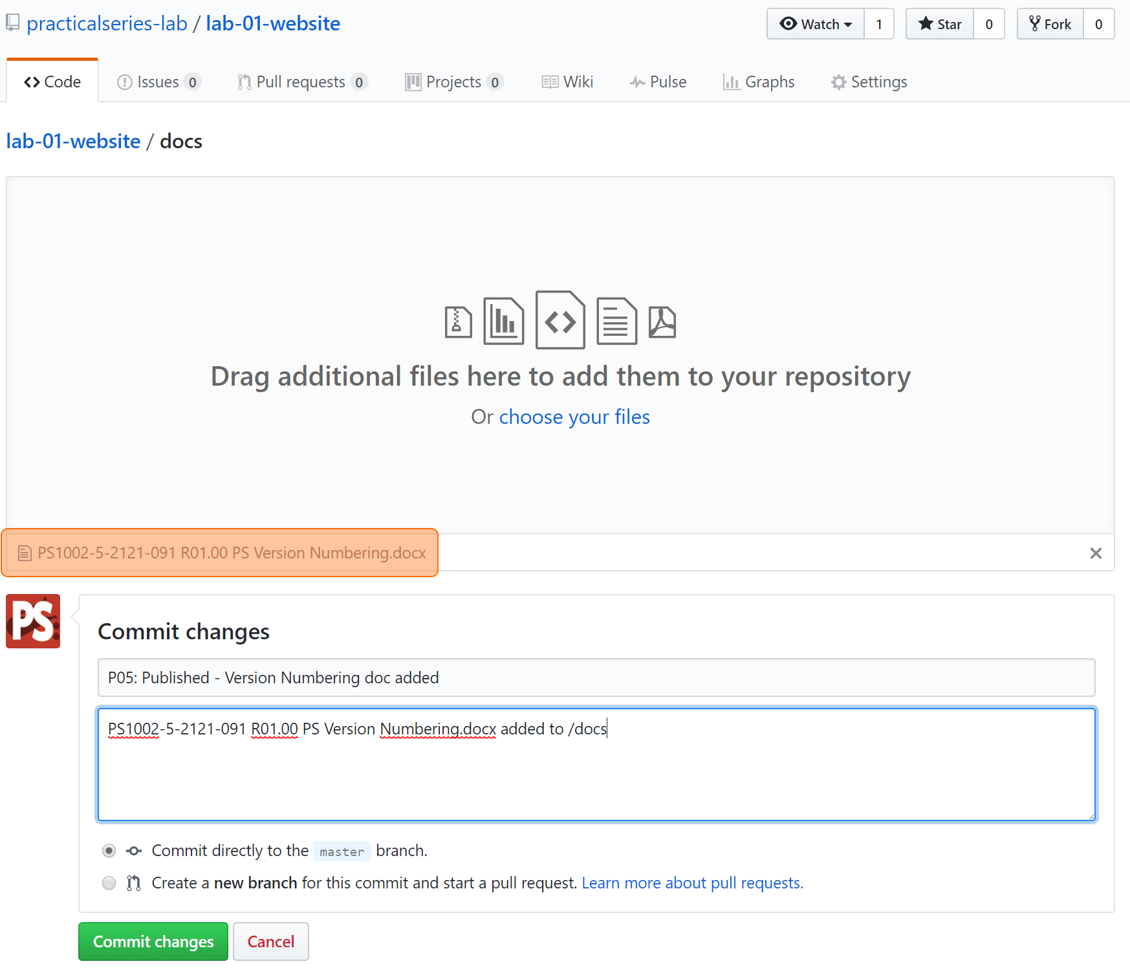Click the Commit changes heading
1130x968 pixels.
184,632
